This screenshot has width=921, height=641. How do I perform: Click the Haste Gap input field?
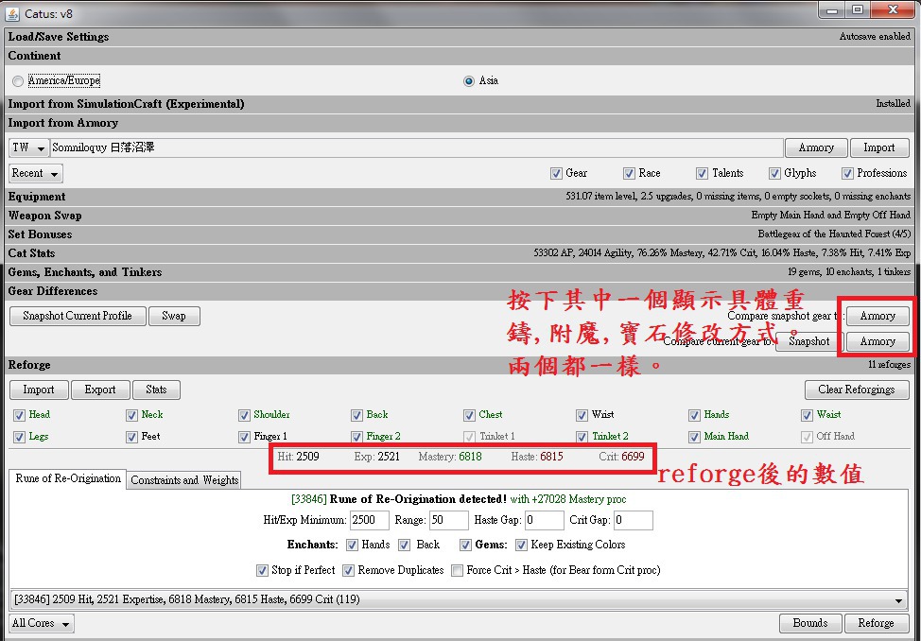tap(544, 521)
